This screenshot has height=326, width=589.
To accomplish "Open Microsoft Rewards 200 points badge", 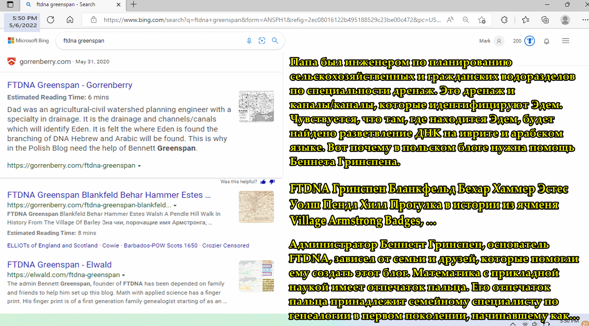I will coord(524,41).
